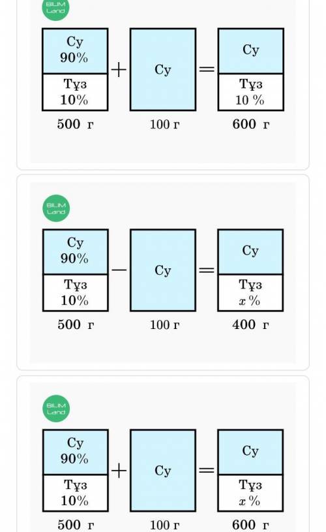
Task: Click the plain Су box in the subtraction diagram
Action: click(x=163, y=270)
